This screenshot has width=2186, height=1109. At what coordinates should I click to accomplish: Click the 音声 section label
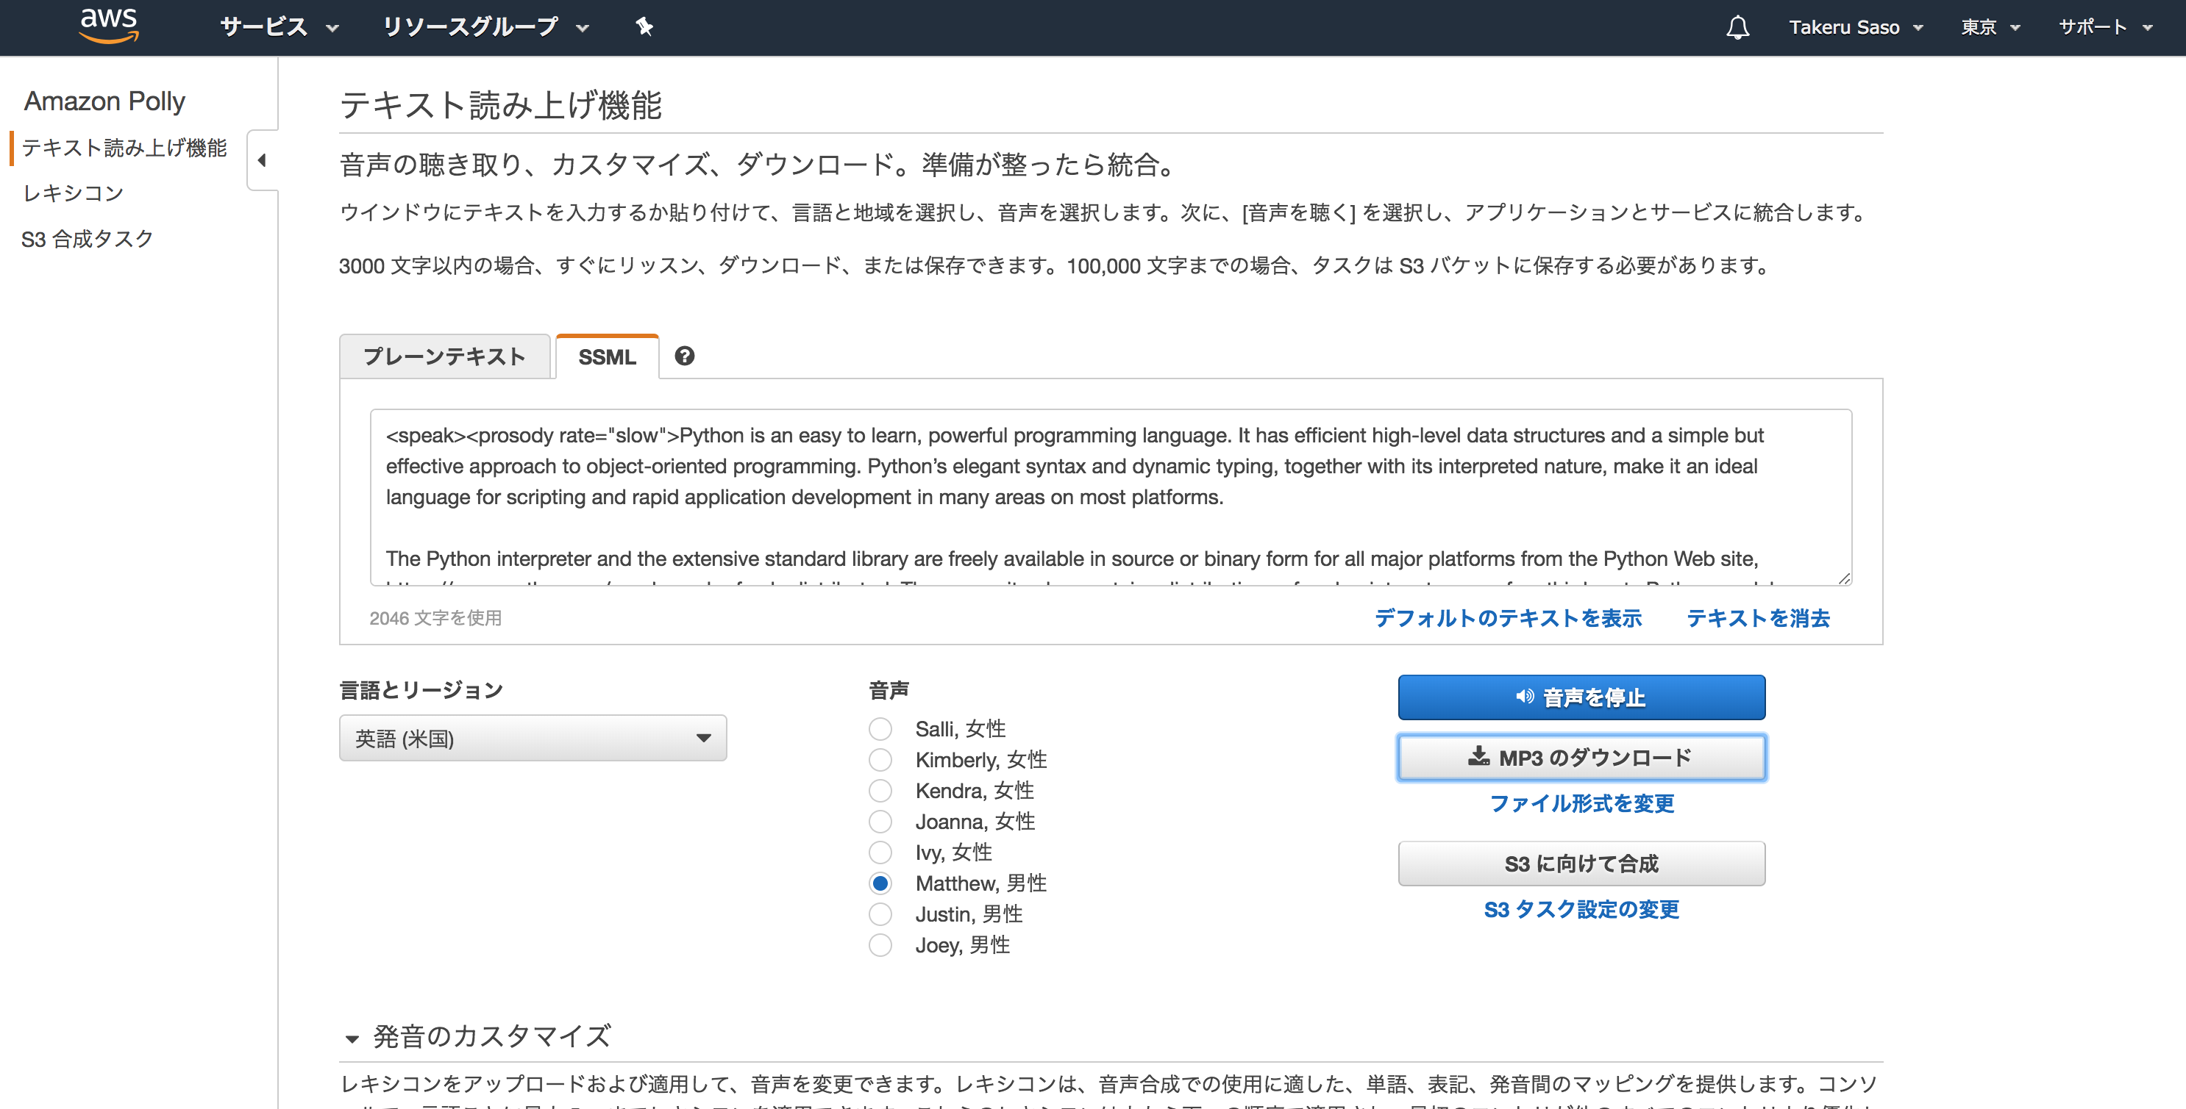pyautogui.click(x=889, y=690)
